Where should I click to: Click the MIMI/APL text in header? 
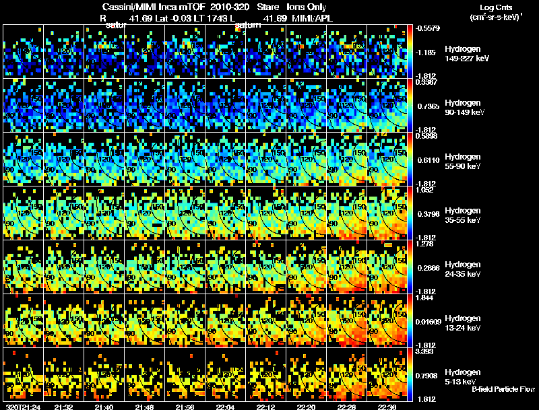(312, 18)
